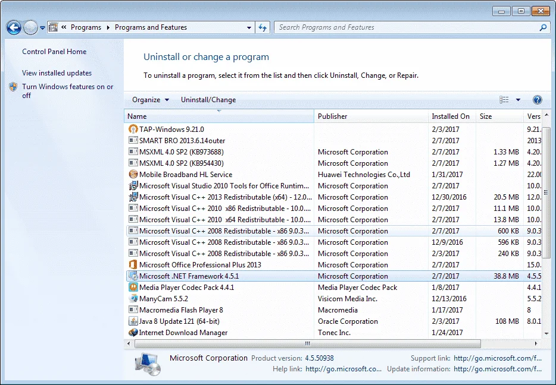
Task: Click the horizontal scrollbar thumb
Action: pos(308,343)
